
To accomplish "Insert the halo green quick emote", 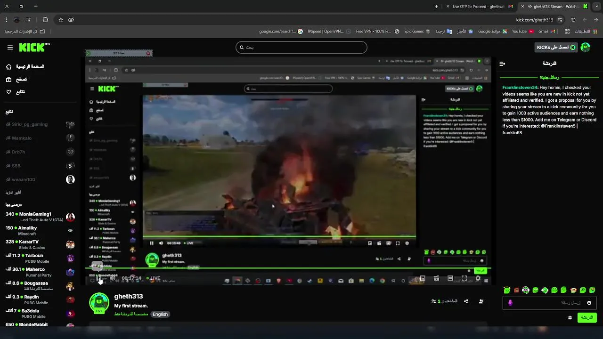I will (507, 290).
